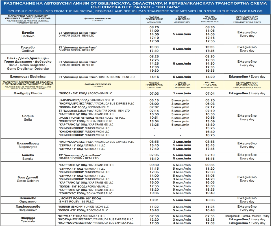Click Gotse Delchev arrival time 09:30

154,165
